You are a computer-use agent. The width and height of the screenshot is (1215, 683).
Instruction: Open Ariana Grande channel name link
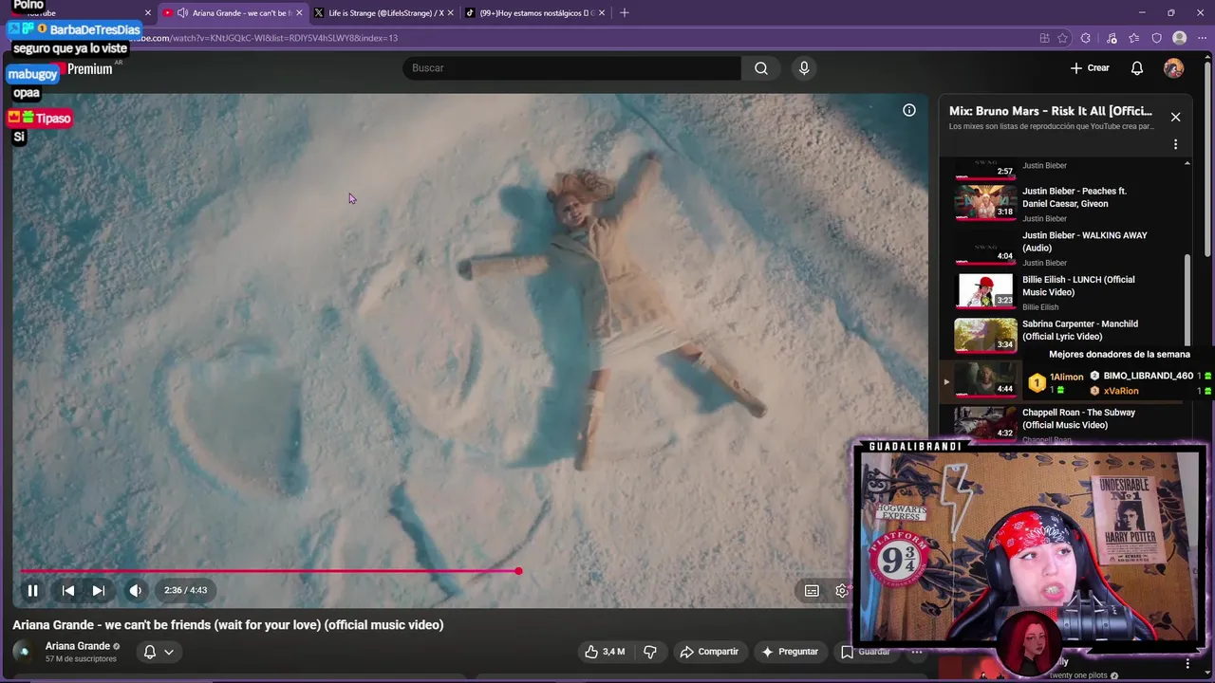[x=78, y=646]
